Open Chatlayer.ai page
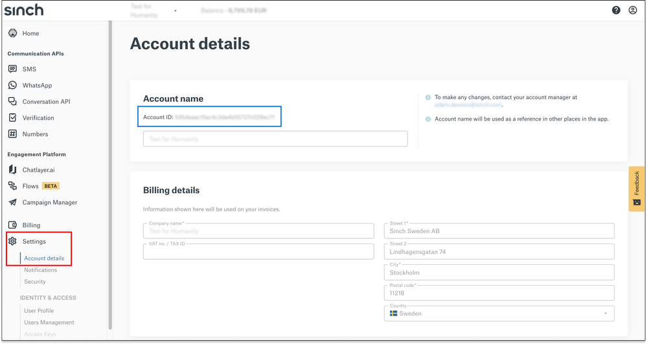The image size is (647, 344). pyautogui.click(x=38, y=170)
